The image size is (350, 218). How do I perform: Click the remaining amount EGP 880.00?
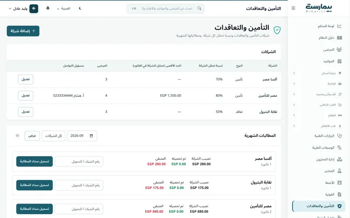click(x=154, y=211)
